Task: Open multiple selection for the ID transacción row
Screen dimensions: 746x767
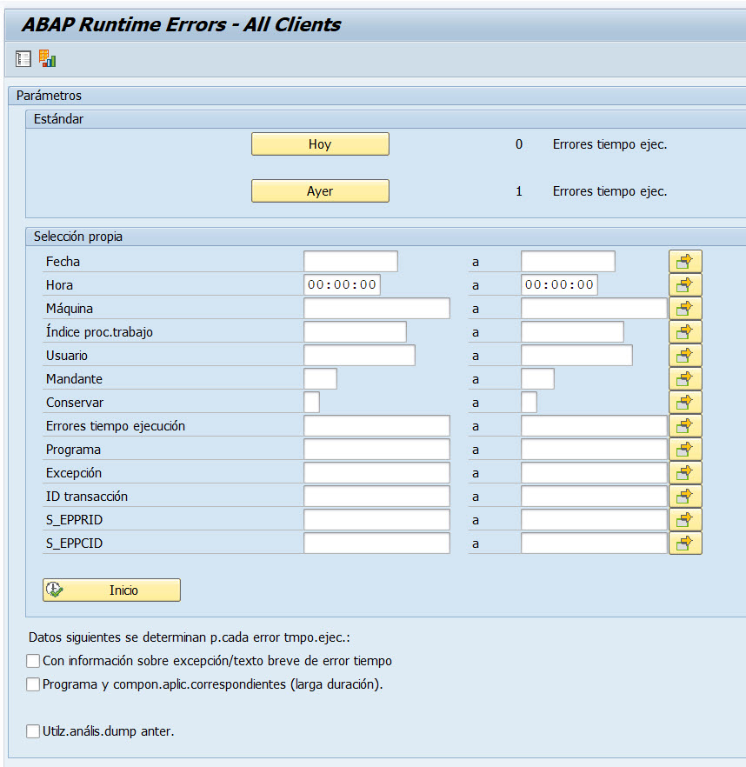Action: click(684, 496)
